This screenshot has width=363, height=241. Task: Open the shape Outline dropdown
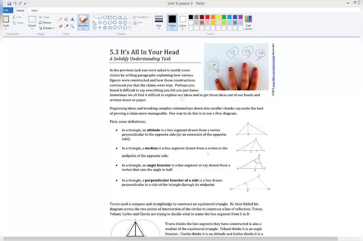click(142, 17)
